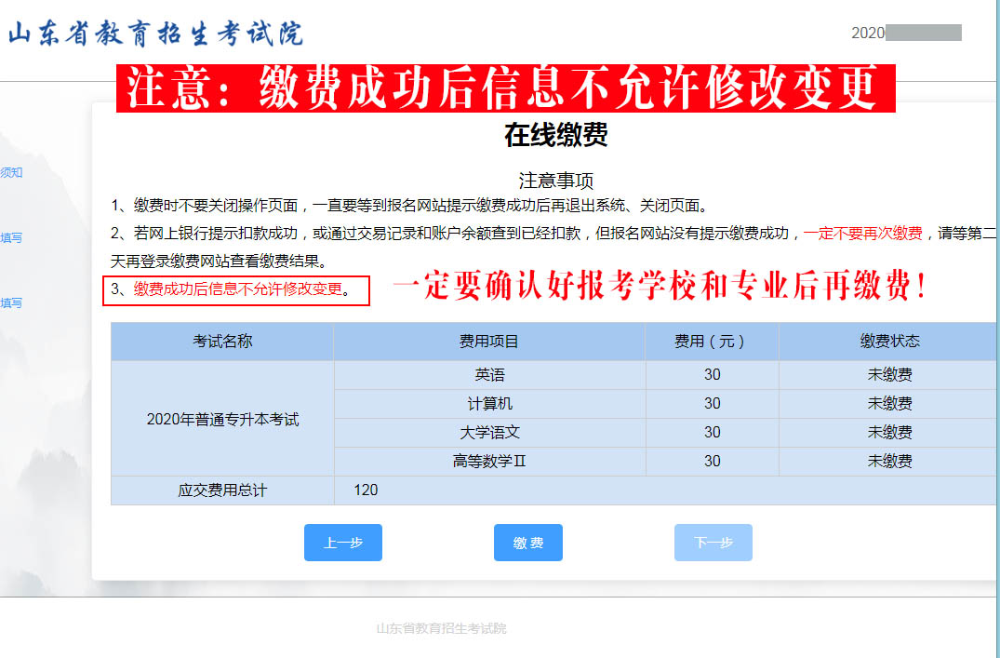Open the last 填写 link in the sidebar

tap(11, 303)
